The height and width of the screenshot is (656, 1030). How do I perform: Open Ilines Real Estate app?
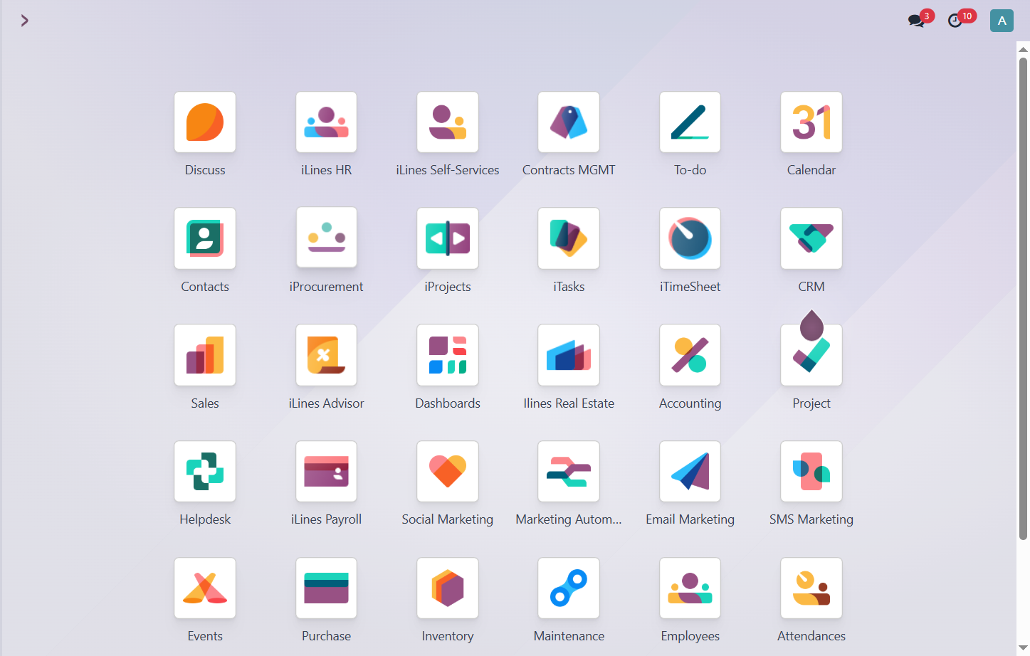coord(569,355)
